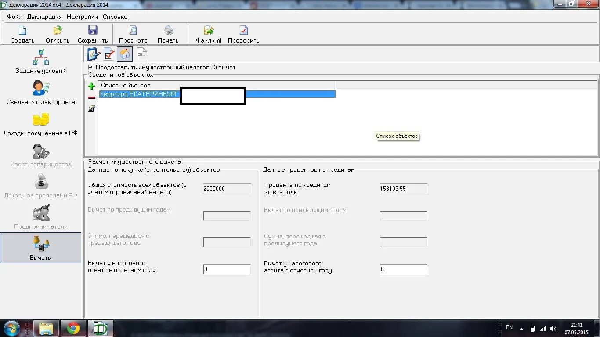This screenshot has height=337, width=600.
Task: Click purchase Сумма, перешедшая с предыдущего года field
Action: click(x=227, y=242)
